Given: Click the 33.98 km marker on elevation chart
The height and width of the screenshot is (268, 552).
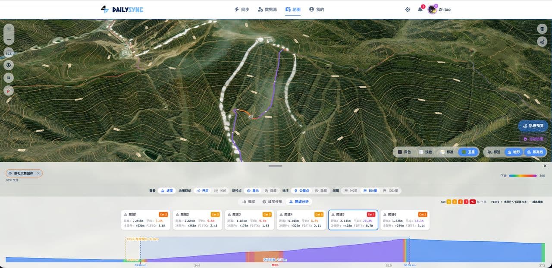Looking at the screenshot, I should click(x=140, y=265).
